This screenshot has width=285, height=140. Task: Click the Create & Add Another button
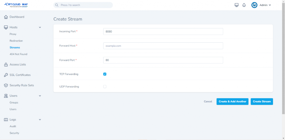pos(232,102)
